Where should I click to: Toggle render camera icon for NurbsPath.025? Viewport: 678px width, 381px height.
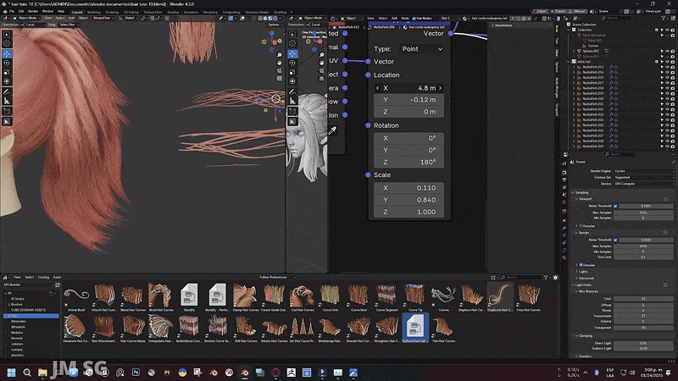(672, 125)
